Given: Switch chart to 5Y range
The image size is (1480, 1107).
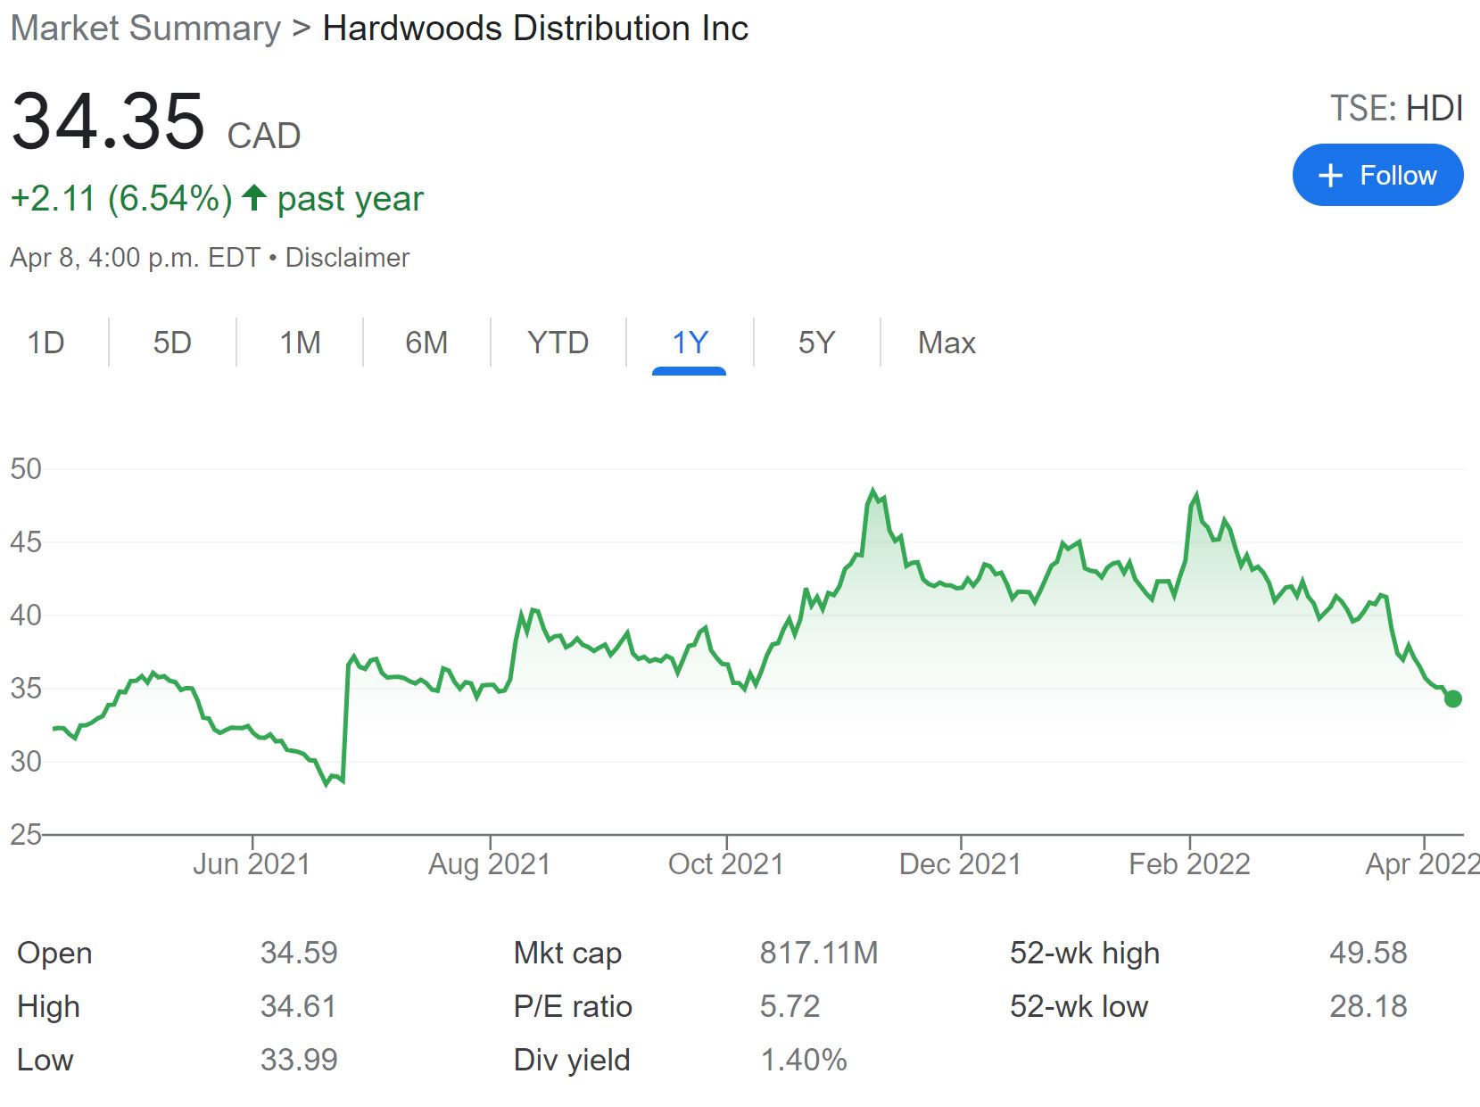Looking at the screenshot, I should point(816,343).
